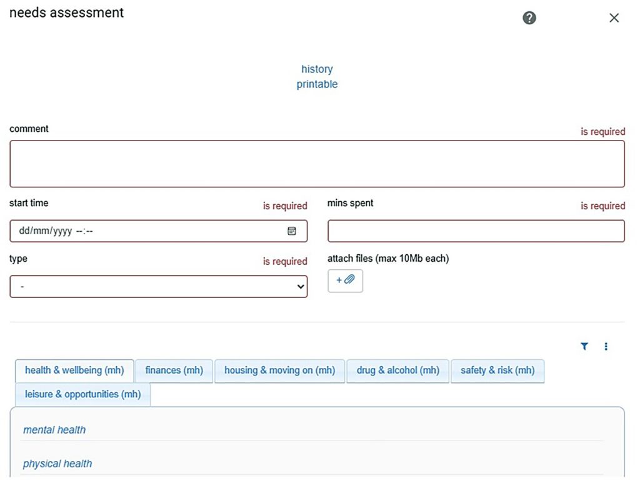Image resolution: width=640 pixels, height=486 pixels.
Task: Click the help question mark icon
Action: point(529,18)
